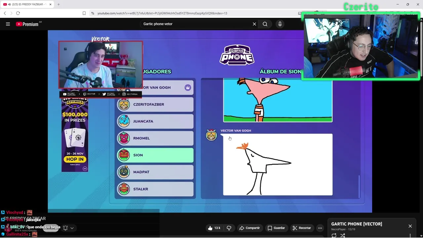This screenshot has height=238, width=423.
Task: Go to YouTube Premium home logo
Action: click(x=27, y=24)
